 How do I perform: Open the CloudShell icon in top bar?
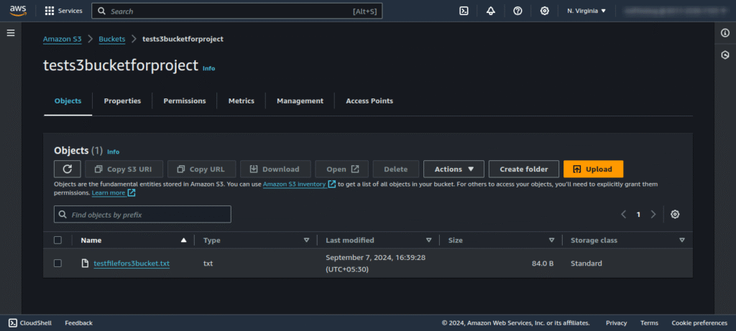point(464,11)
